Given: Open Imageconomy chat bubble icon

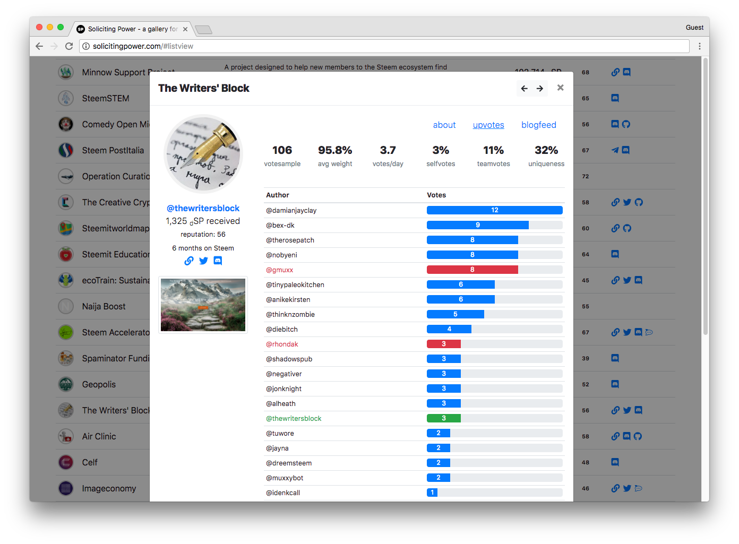Looking at the screenshot, I should tap(638, 488).
